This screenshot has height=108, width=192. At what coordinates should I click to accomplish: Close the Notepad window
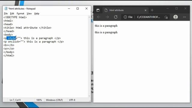[x=86, y=9]
